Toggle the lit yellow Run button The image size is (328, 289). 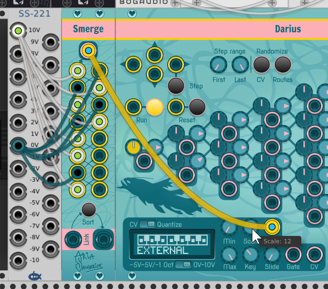(155, 107)
